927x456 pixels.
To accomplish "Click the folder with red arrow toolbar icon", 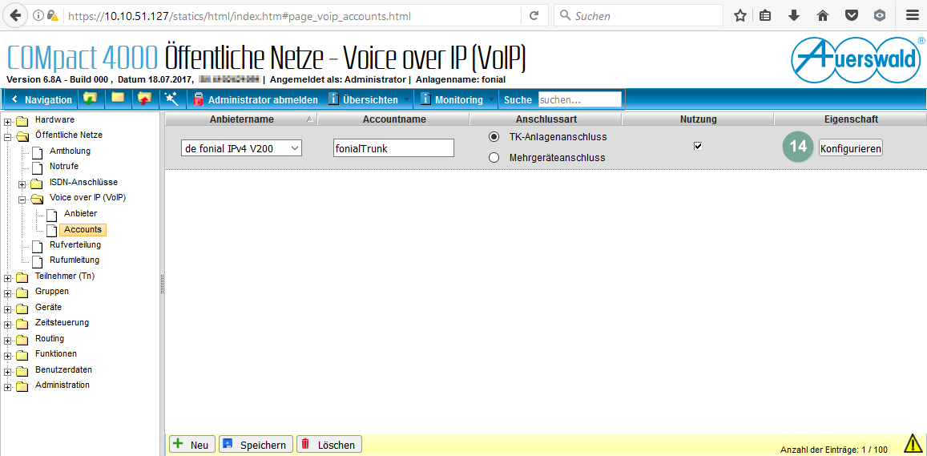I will (144, 99).
